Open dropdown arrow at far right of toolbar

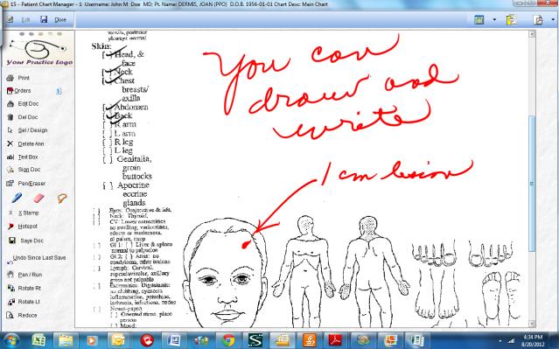pyautogui.click(x=553, y=19)
